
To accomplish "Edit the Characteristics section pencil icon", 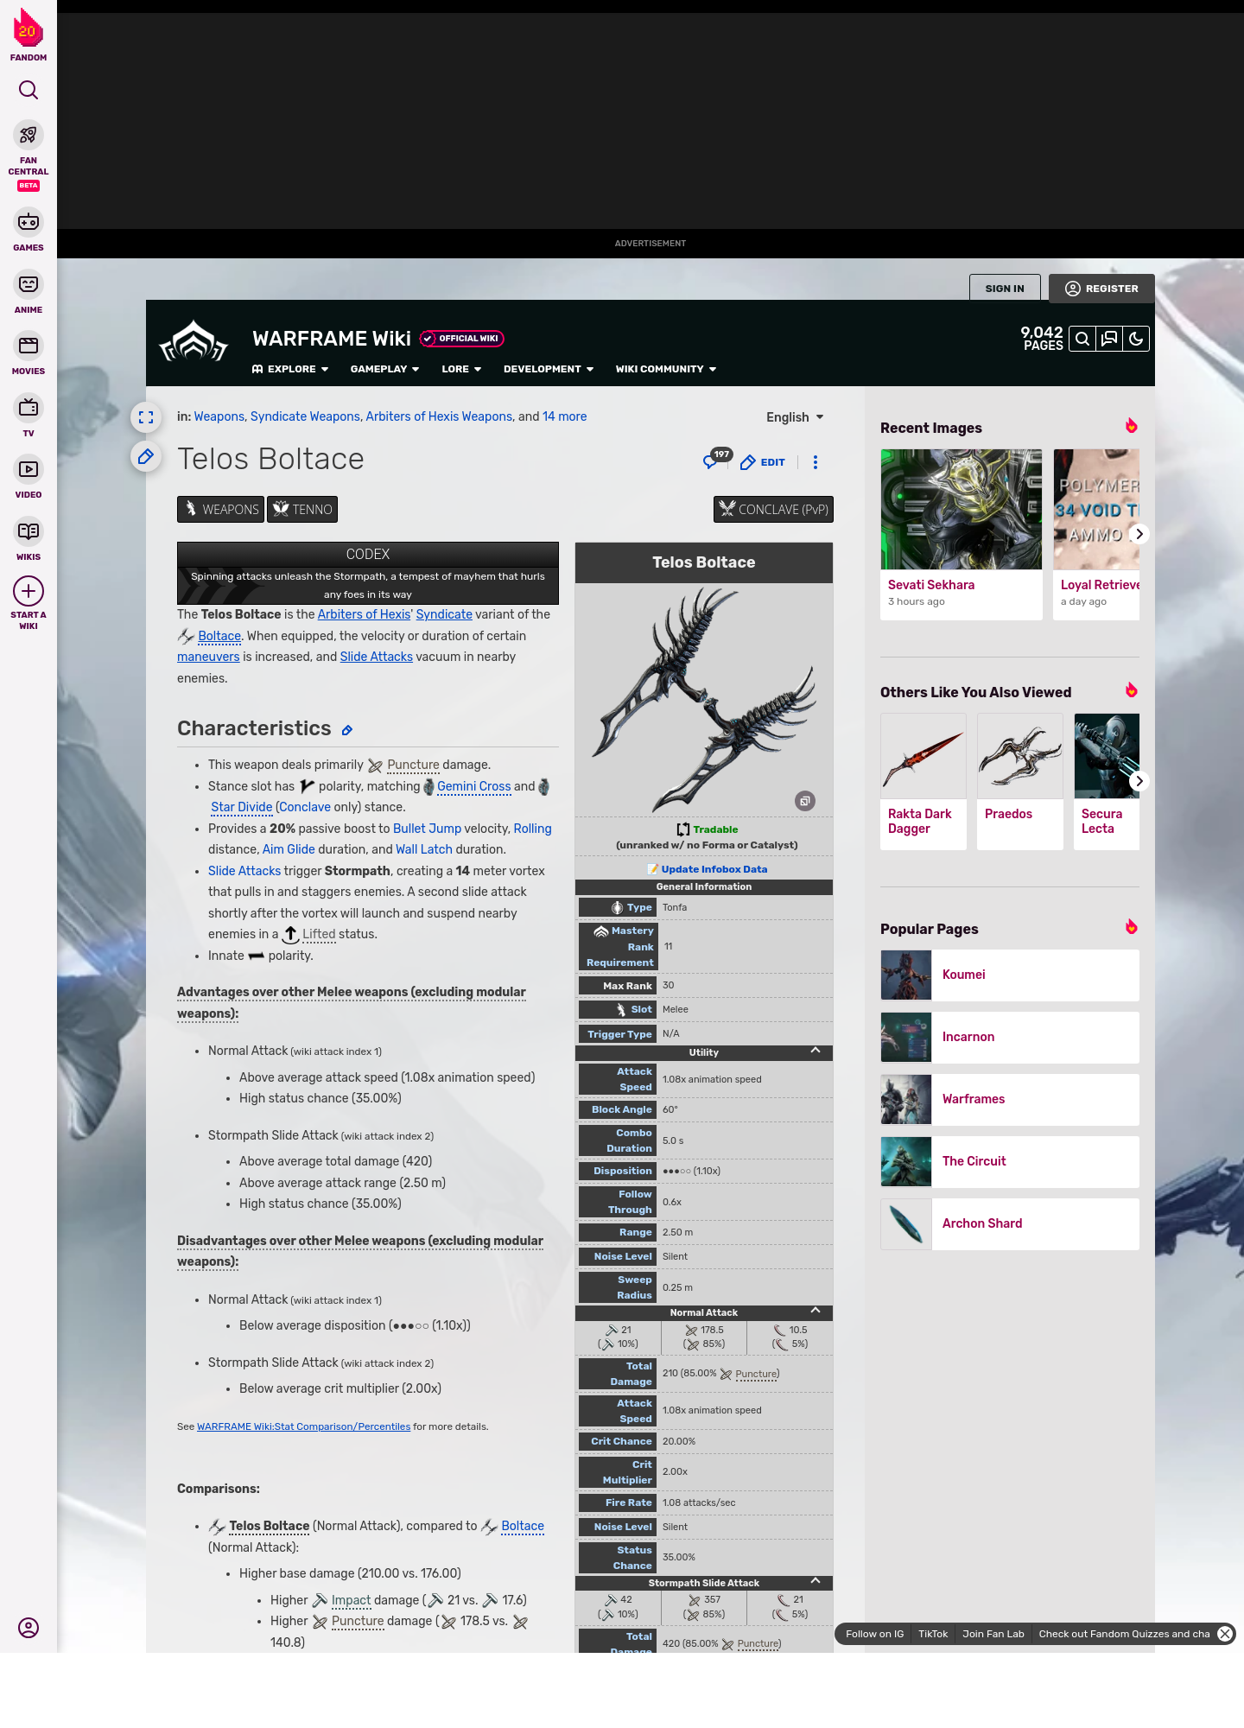I will [x=347, y=730].
